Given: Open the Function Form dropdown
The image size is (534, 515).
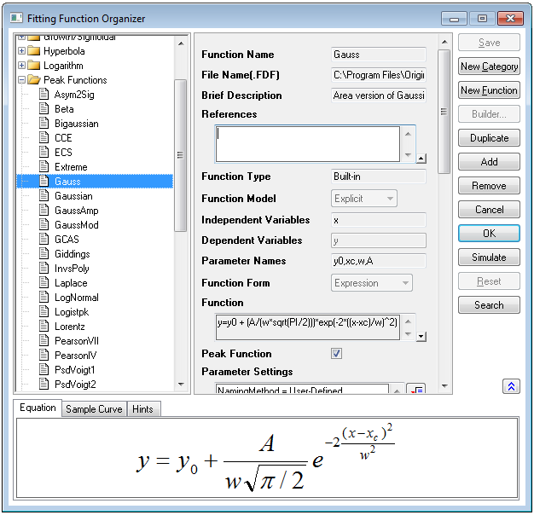Looking at the screenshot, I should [372, 283].
